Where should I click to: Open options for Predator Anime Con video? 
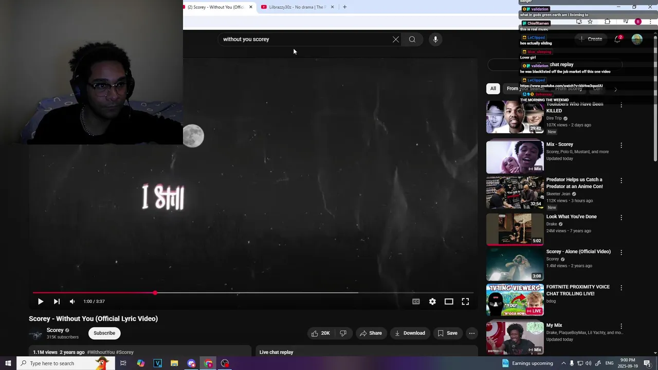click(x=621, y=181)
